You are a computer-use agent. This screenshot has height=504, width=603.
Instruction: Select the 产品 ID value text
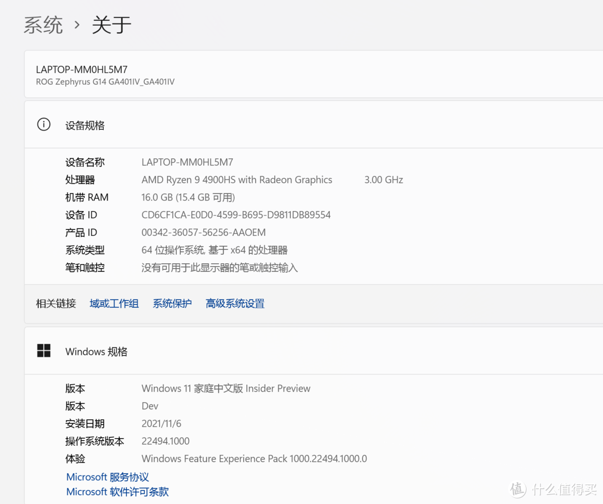tap(203, 232)
